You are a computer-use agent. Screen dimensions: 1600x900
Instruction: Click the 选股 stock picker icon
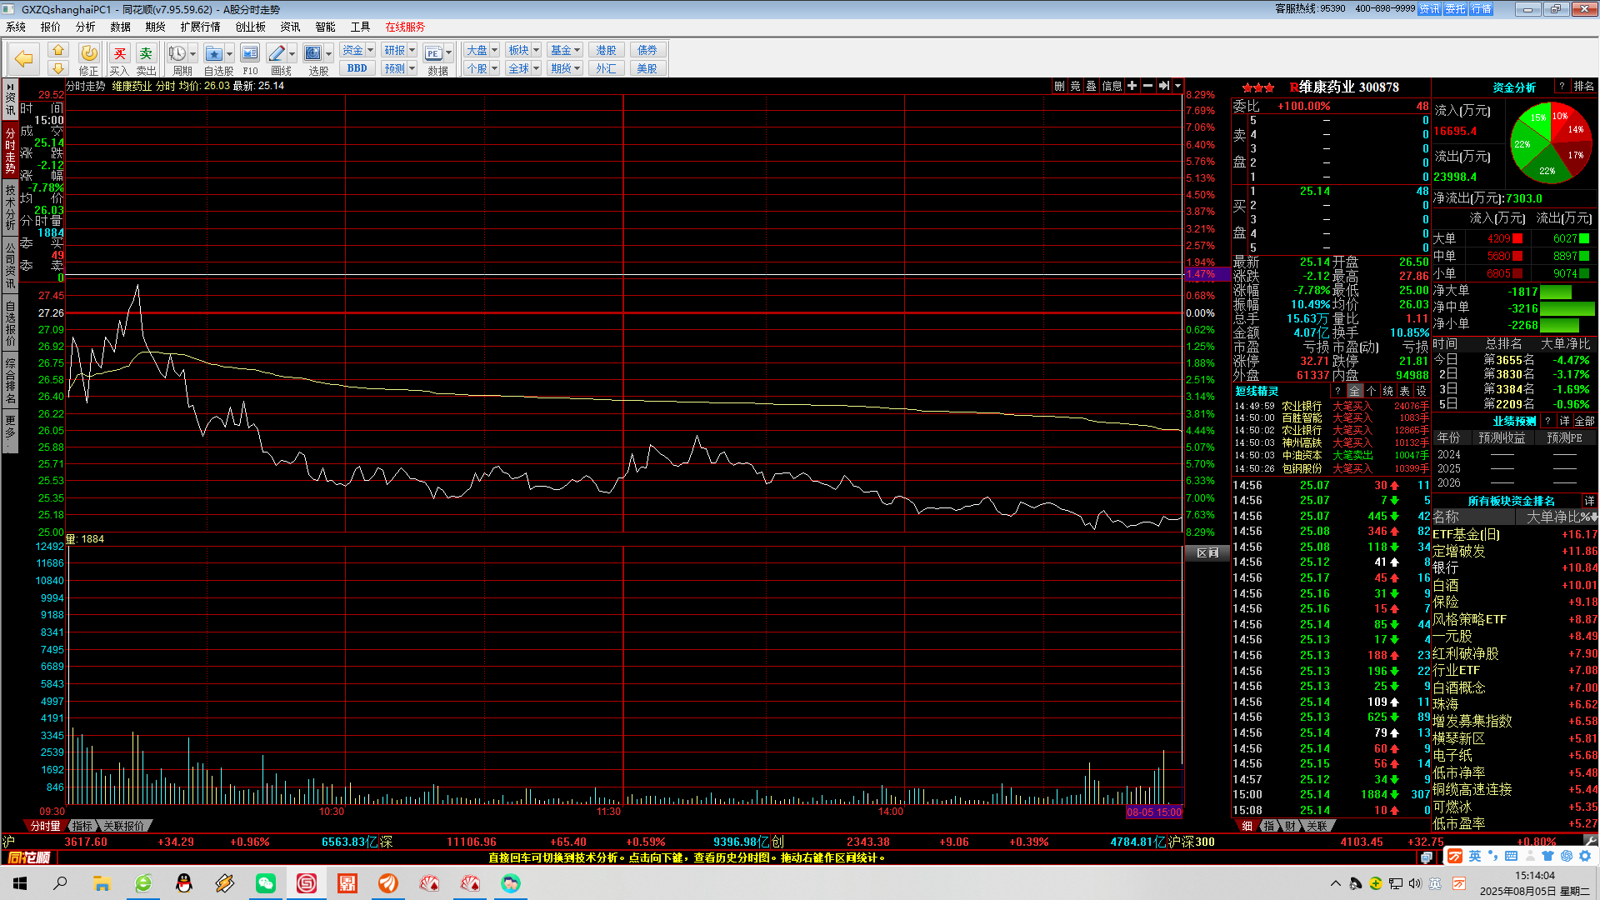(x=312, y=53)
